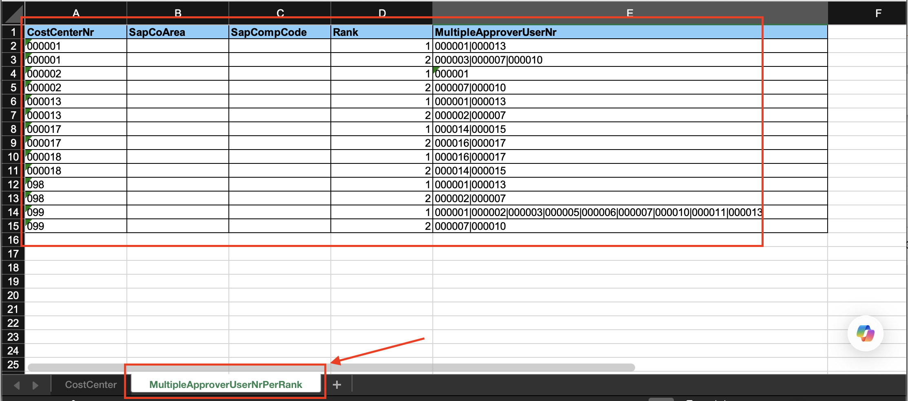Select column F header
The image size is (908, 401).
point(868,13)
